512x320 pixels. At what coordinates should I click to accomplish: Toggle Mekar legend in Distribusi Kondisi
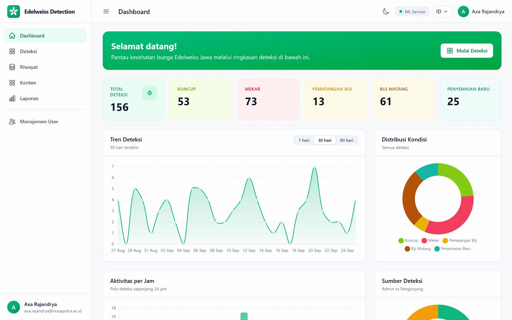pos(430,240)
